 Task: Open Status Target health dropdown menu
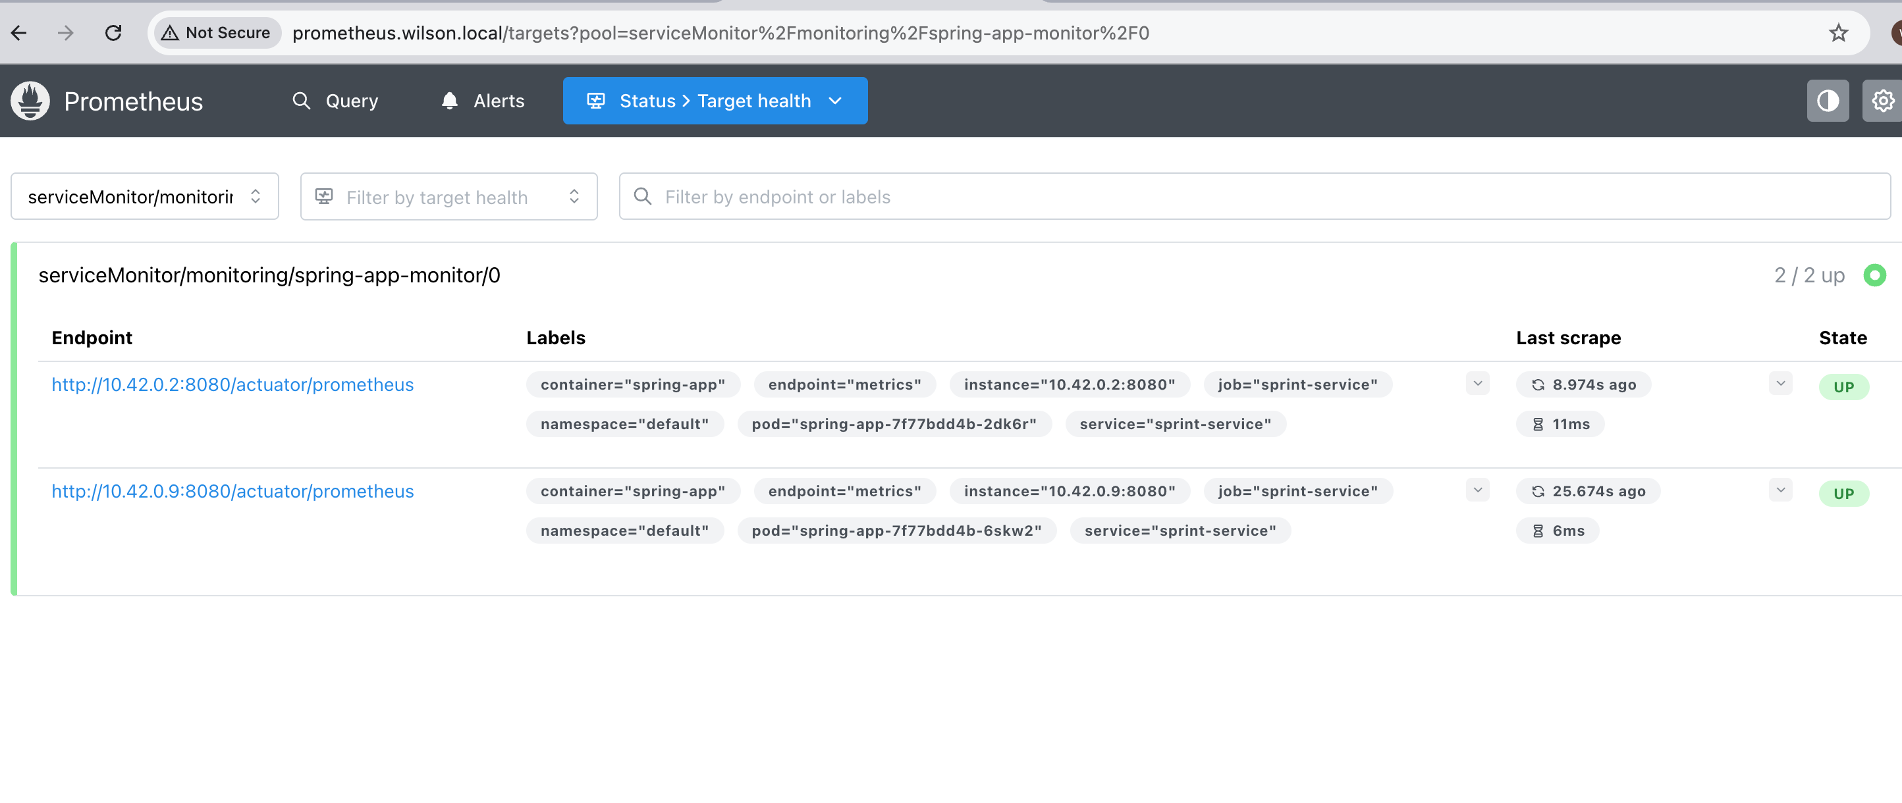715,101
